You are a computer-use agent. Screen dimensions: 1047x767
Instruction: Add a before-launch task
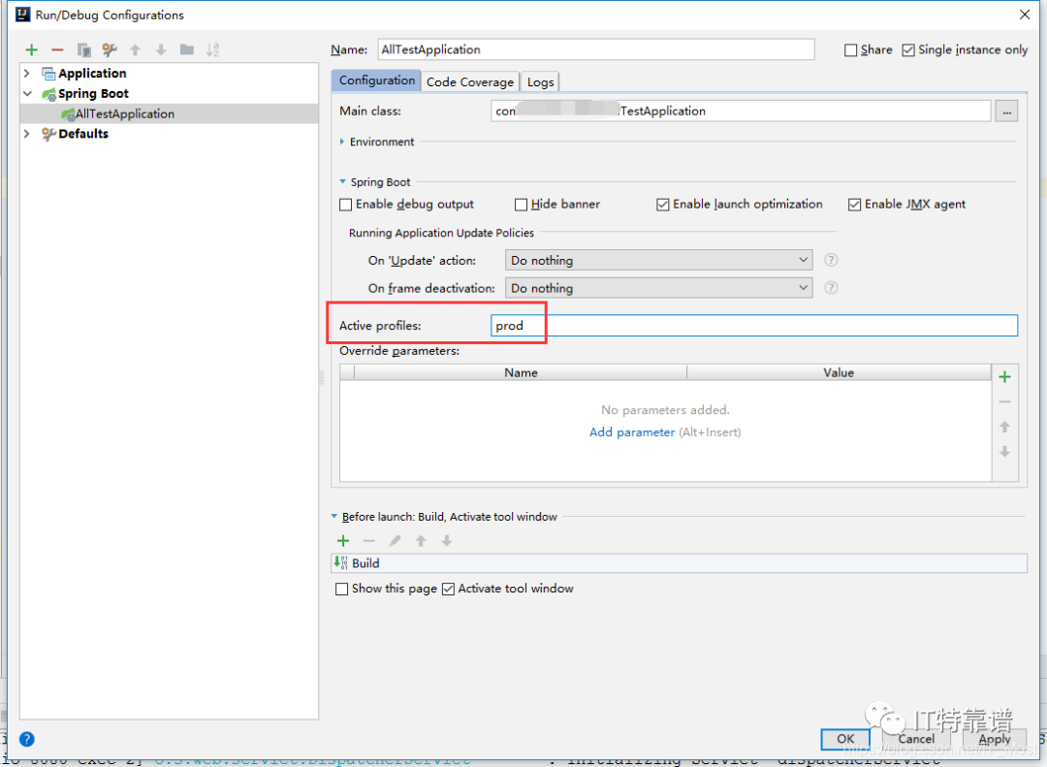pyautogui.click(x=343, y=541)
